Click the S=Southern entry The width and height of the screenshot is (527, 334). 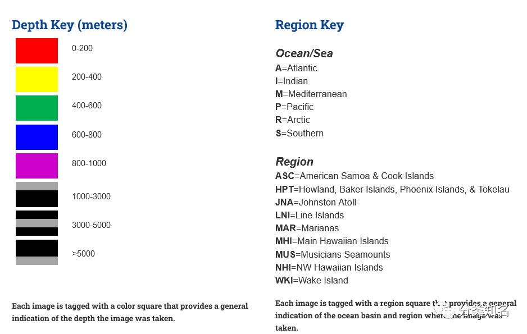click(299, 133)
